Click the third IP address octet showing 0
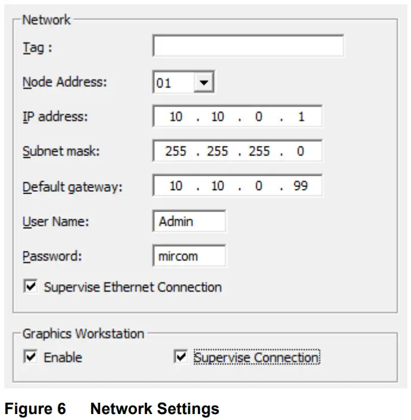This screenshot has height=420, width=411. coord(259,117)
